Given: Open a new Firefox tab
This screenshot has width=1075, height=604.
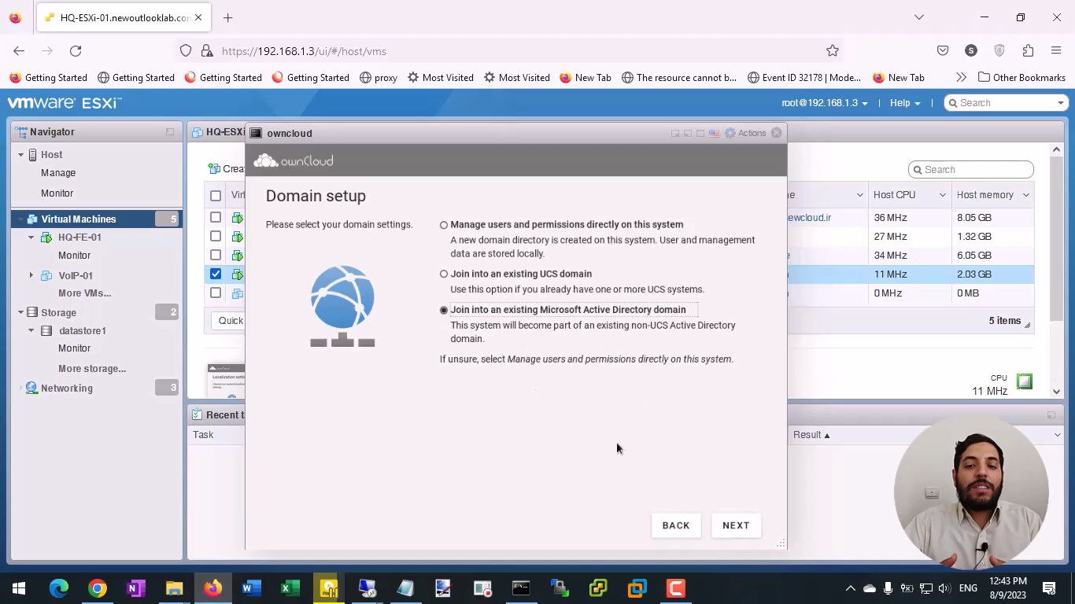Looking at the screenshot, I should pyautogui.click(x=228, y=17).
